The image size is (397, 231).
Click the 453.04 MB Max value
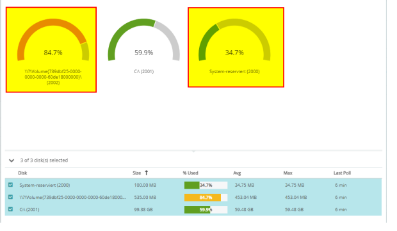click(x=296, y=197)
